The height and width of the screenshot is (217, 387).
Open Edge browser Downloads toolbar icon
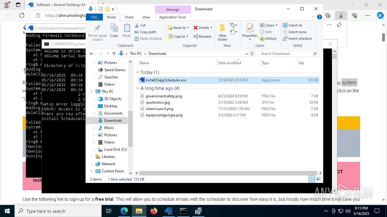[341, 15]
